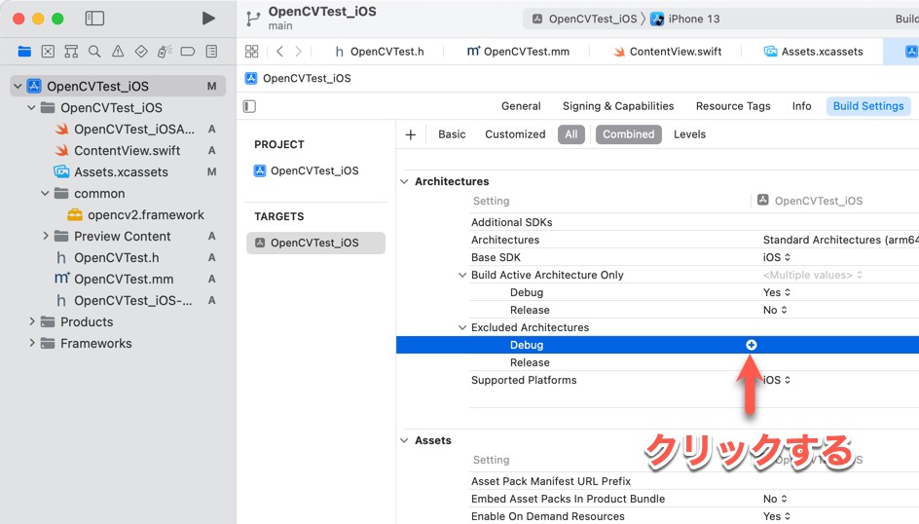Run the project with Play button
This screenshot has height=524, width=919.
(x=208, y=19)
